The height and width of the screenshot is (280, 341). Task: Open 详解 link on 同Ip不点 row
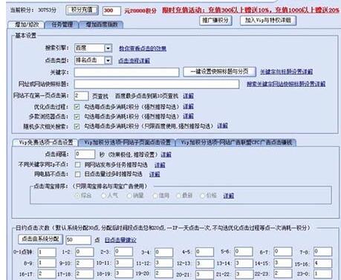160,165
